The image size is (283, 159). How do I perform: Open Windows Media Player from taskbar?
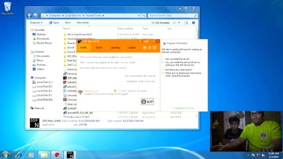click(x=31, y=155)
